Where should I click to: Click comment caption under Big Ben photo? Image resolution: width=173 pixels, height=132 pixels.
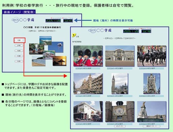(120, 96)
